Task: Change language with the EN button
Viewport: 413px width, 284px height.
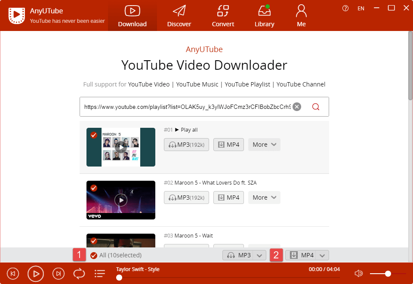Action: pyautogui.click(x=361, y=9)
